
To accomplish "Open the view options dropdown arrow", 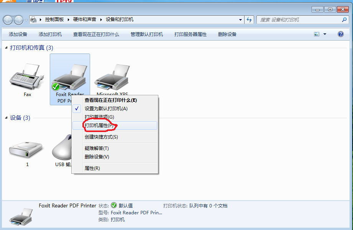I will [325, 34].
